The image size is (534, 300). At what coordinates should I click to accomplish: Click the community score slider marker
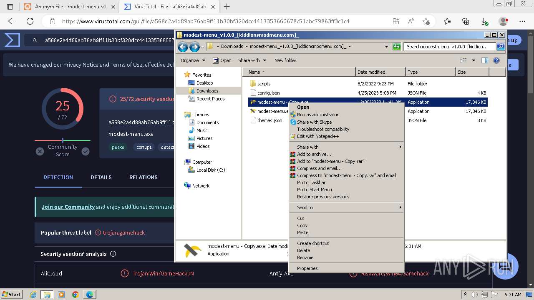63,140
